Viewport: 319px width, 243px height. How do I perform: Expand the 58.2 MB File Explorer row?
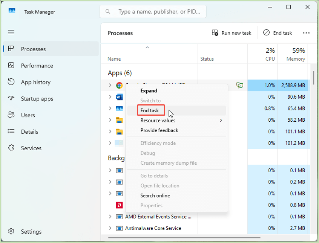[x=110, y=120]
